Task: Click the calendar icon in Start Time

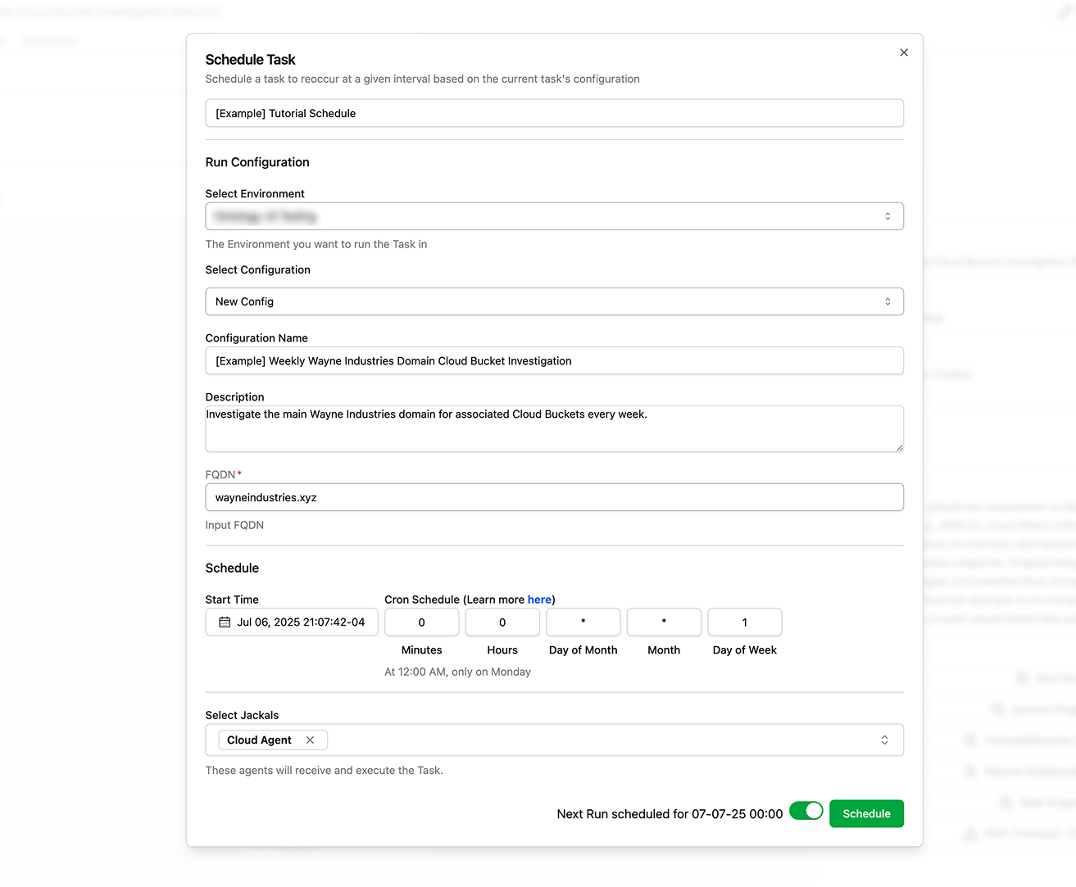Action: [x=225, y=622]
